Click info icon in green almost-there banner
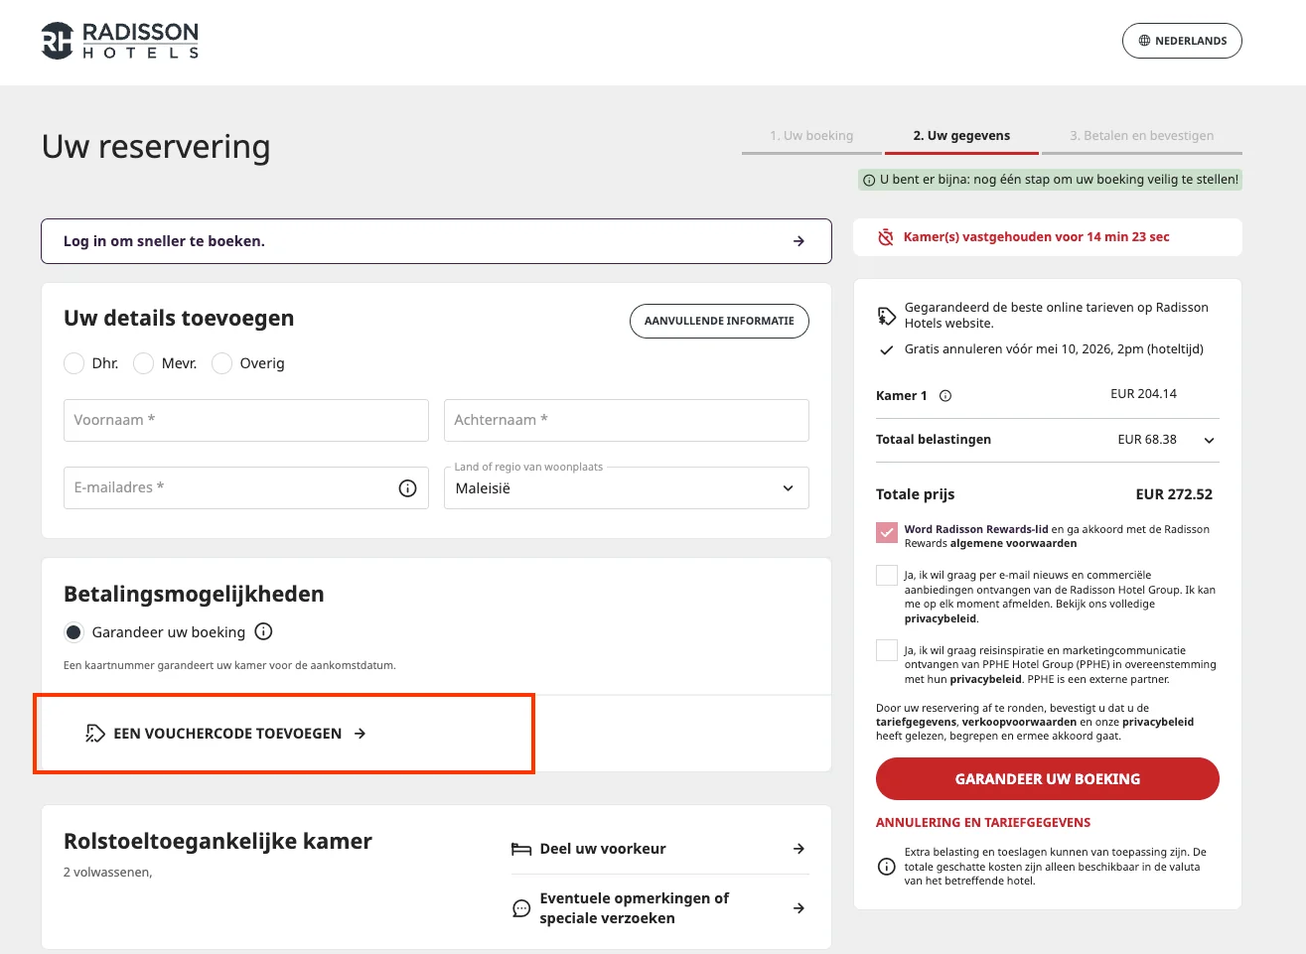 pos(869,180)
